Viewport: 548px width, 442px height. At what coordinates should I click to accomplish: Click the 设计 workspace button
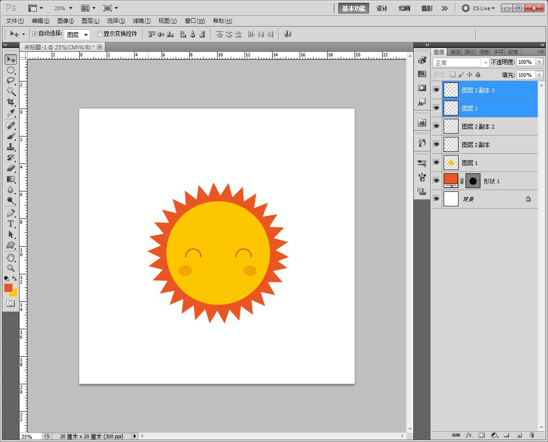point(382,8)
